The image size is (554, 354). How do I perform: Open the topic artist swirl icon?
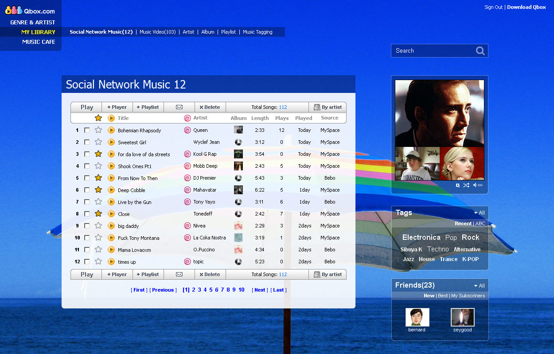coord(187,262)
